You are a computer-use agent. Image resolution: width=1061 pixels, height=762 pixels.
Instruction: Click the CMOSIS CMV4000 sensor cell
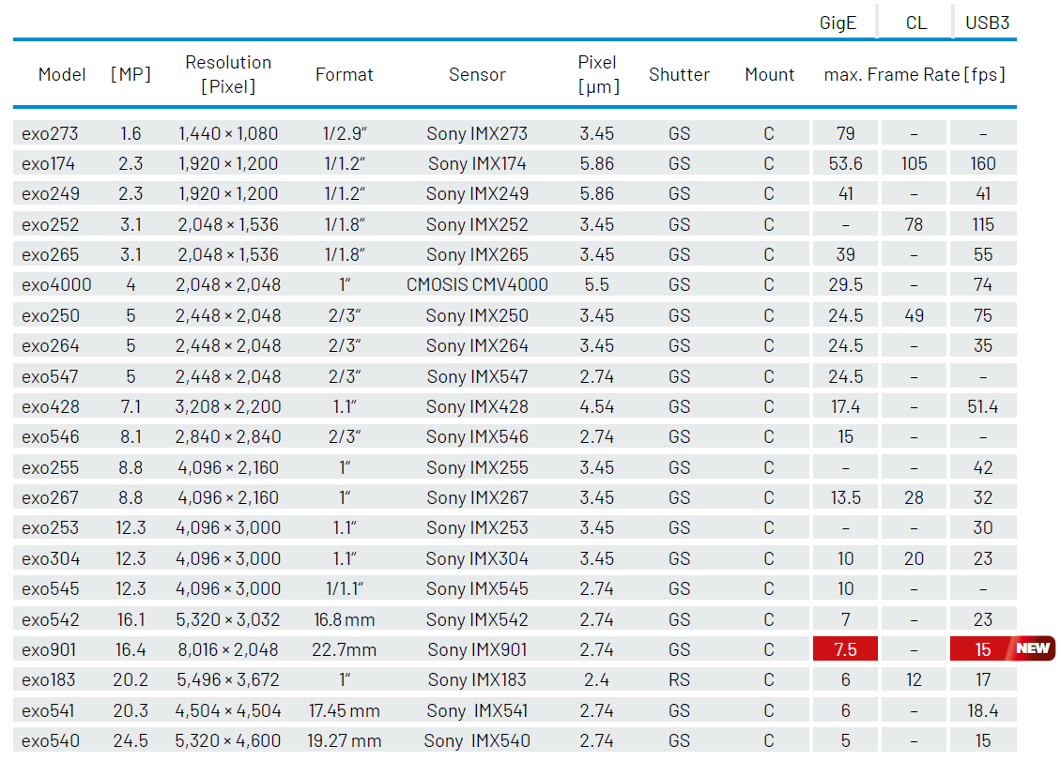pos(477,284)
